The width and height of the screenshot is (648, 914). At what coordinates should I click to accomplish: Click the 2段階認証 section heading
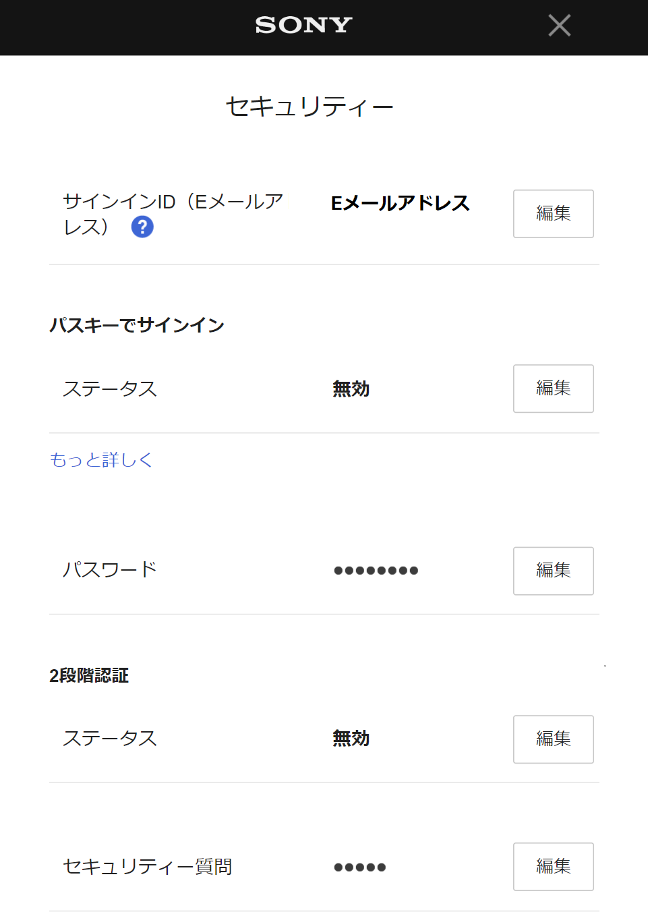tap(89, 675)
